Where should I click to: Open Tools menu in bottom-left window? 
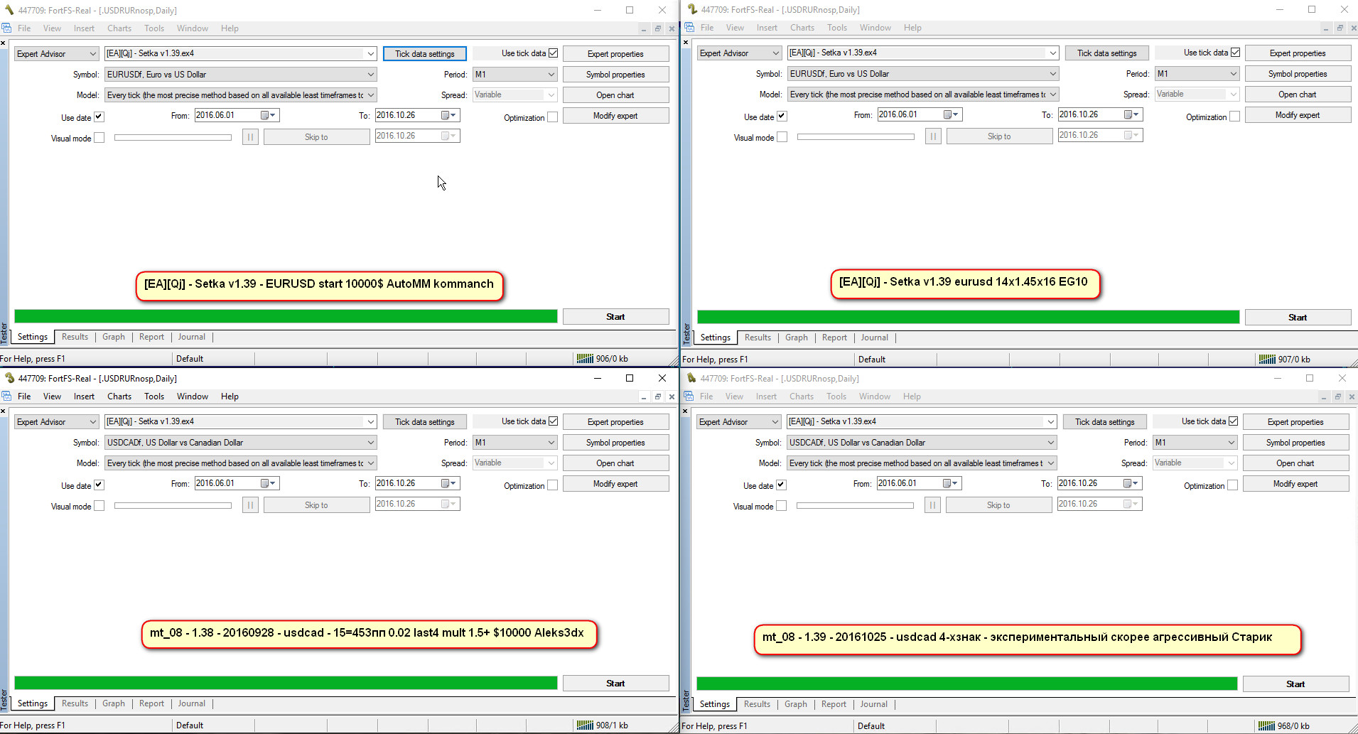[x=154, y=396]
